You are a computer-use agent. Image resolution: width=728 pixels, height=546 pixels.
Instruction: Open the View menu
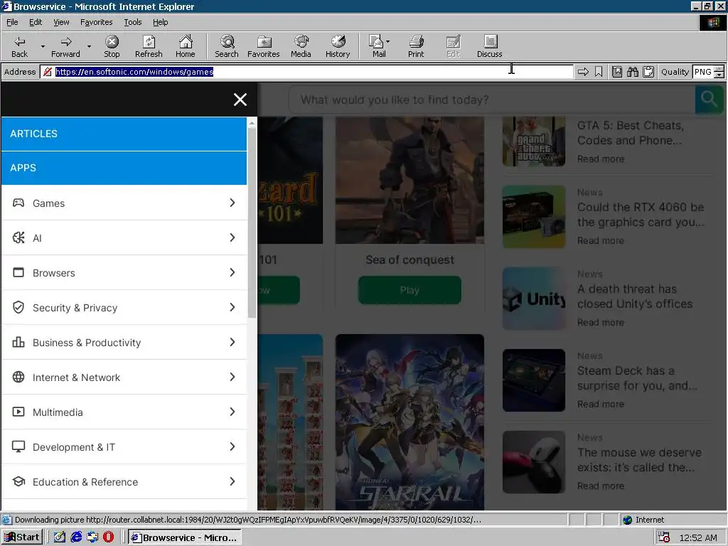pos(61,22)
